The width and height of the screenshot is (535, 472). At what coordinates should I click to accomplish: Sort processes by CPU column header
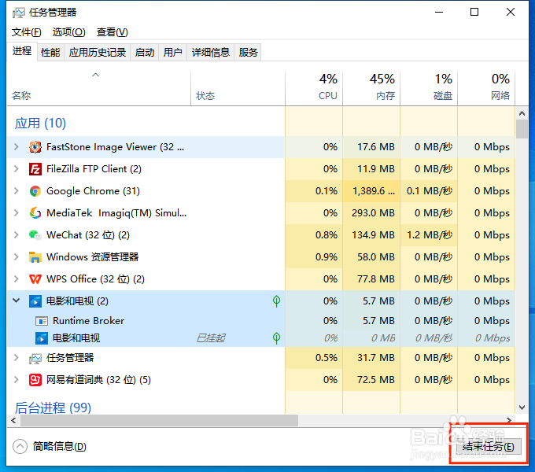pos(314,89)
